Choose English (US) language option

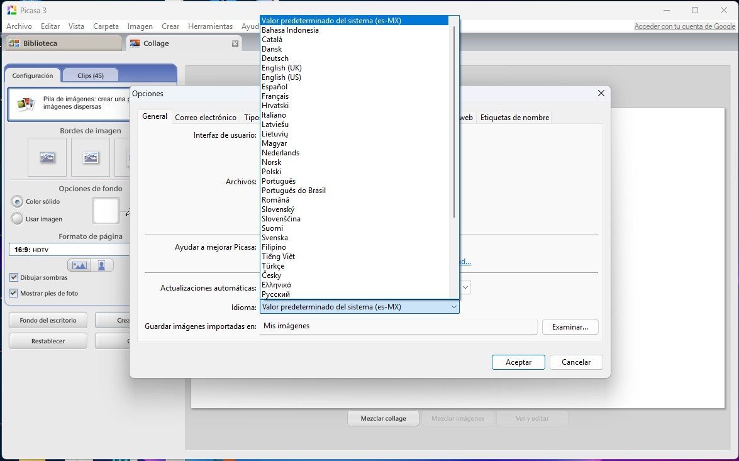click(x=355, y=77)
